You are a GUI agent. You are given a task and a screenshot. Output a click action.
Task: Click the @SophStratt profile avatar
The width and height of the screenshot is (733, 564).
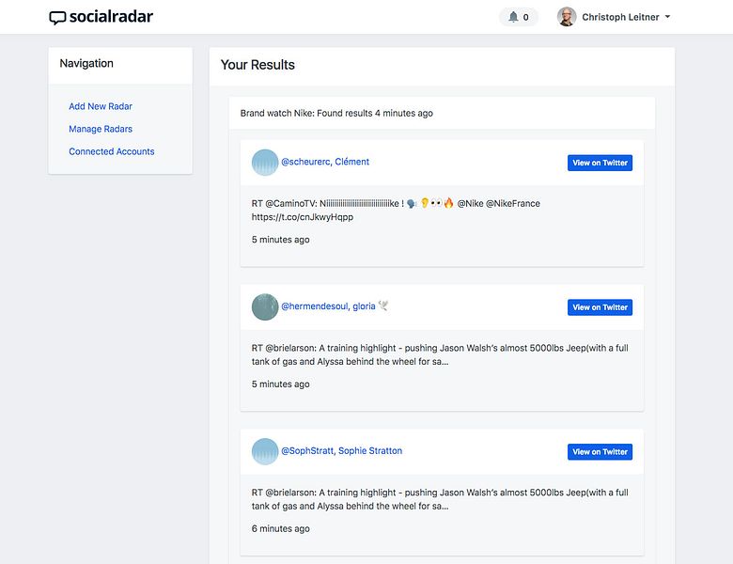(265, 451)
